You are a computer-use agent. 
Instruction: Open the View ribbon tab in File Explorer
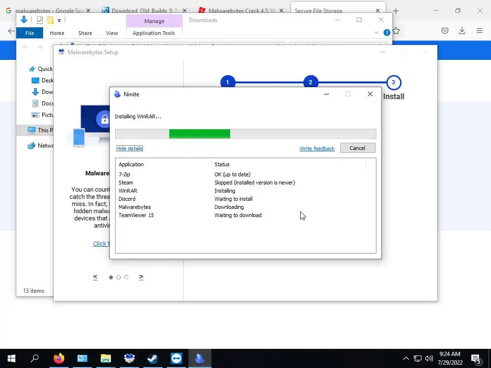[112, 33]
